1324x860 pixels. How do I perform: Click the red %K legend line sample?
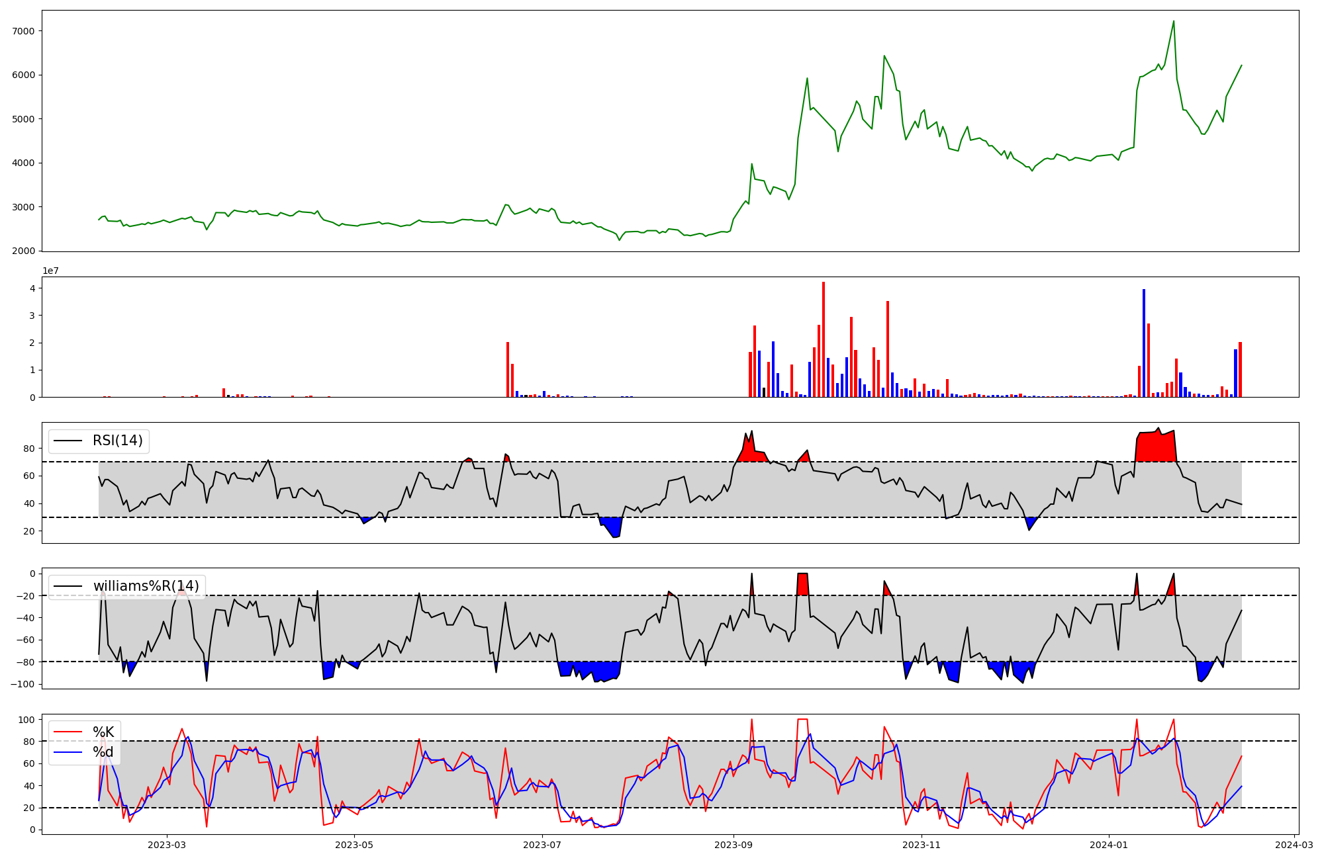point(68,732)
